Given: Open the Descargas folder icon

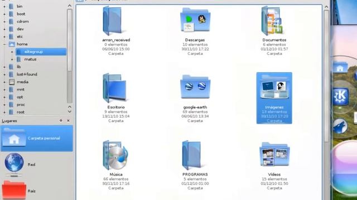Looking at the screenshot, I should (x=195, y=20).
